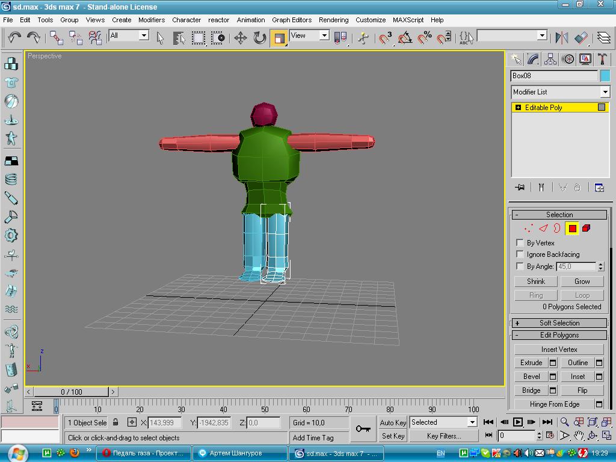Screen dimensions: 616x462
Task: Click the Undo arrow icon
Action: coord(14,38)
